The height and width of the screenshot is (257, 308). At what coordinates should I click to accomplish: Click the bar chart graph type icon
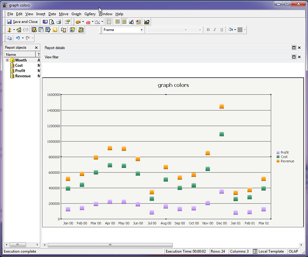click(x=88, y=22)
